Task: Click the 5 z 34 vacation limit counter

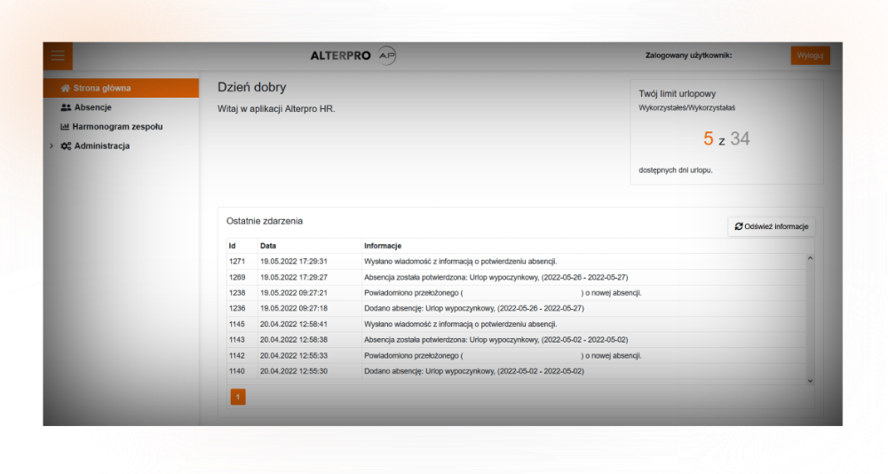Action: (726, 138)
